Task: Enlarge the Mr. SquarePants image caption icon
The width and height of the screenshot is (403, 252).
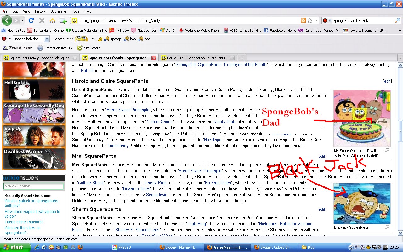Action: click(387, 150)
